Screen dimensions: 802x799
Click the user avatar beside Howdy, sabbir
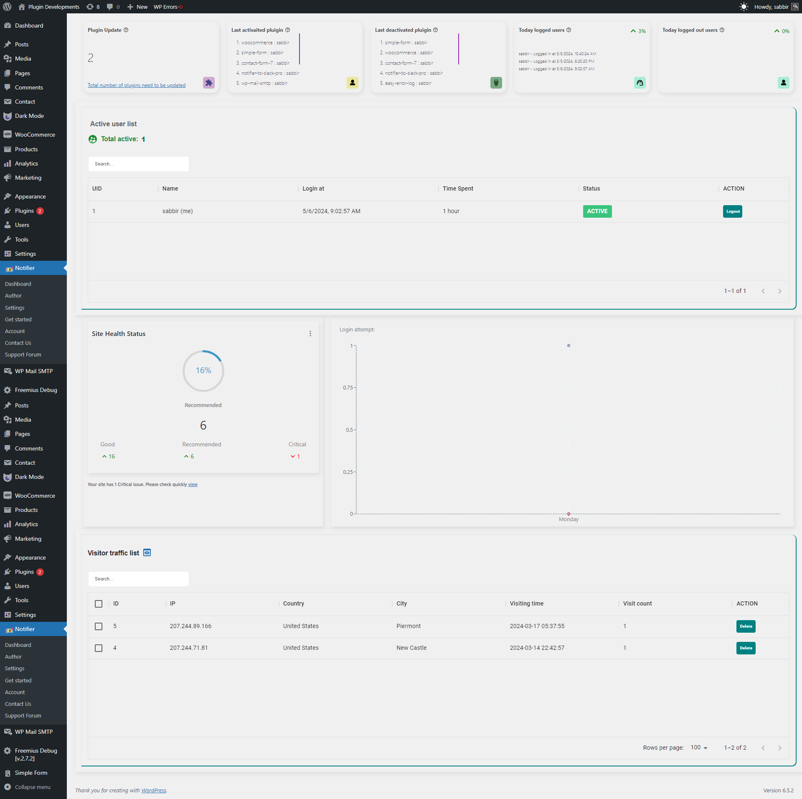pyautogui.click(x=795, y=7)
